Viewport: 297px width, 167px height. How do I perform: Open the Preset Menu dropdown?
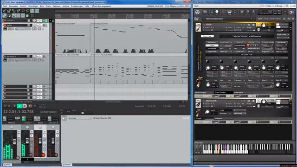coord(226,42)
